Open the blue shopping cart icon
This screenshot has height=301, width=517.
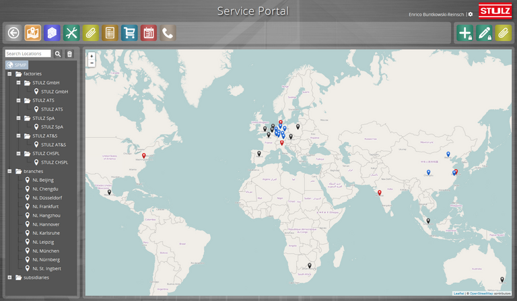coord(129,33)
